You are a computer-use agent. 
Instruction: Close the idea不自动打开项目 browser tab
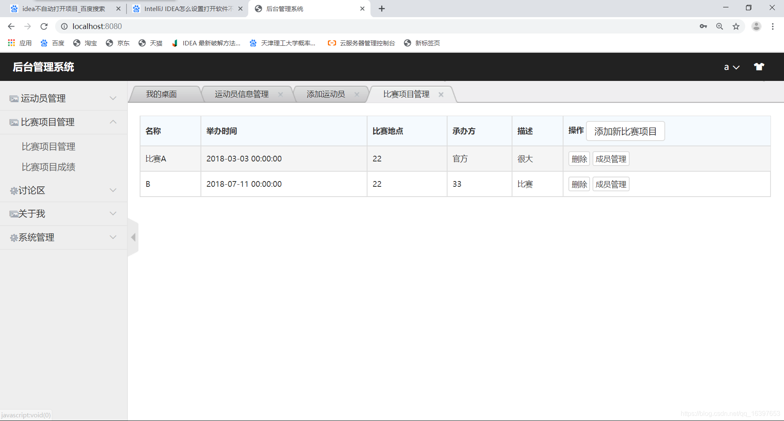118,9
